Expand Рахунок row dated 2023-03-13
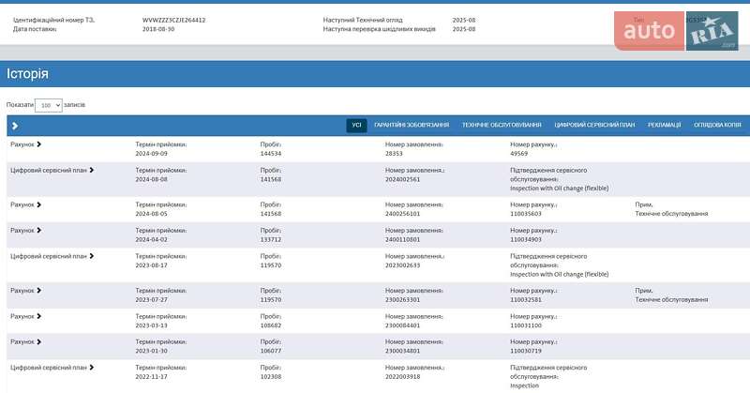 coord(26,316)
